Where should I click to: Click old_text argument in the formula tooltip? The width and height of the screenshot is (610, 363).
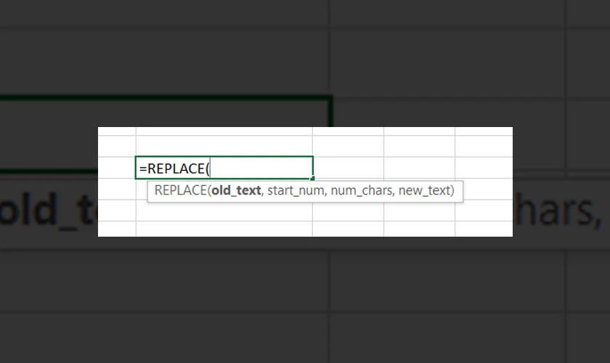236,191
